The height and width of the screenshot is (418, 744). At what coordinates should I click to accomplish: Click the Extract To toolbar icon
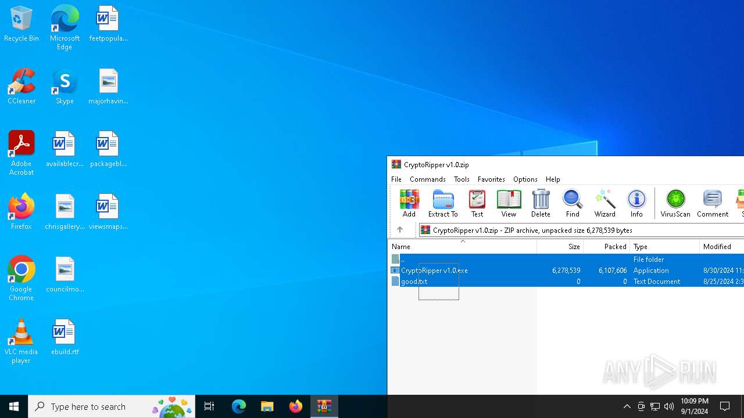click(443, 203)
